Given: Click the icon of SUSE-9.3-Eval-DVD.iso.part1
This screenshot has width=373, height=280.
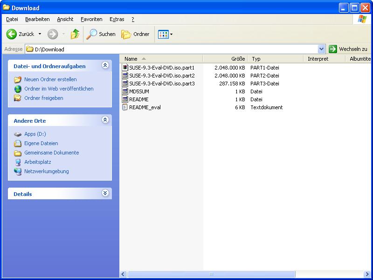Looking at the screenshot, I should coord(125,67).
